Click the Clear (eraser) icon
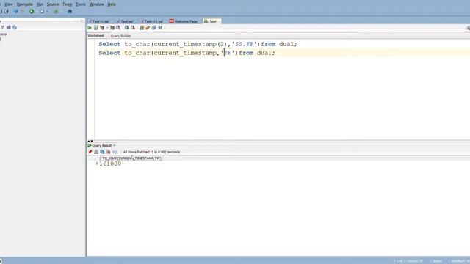 click(148, 28)
